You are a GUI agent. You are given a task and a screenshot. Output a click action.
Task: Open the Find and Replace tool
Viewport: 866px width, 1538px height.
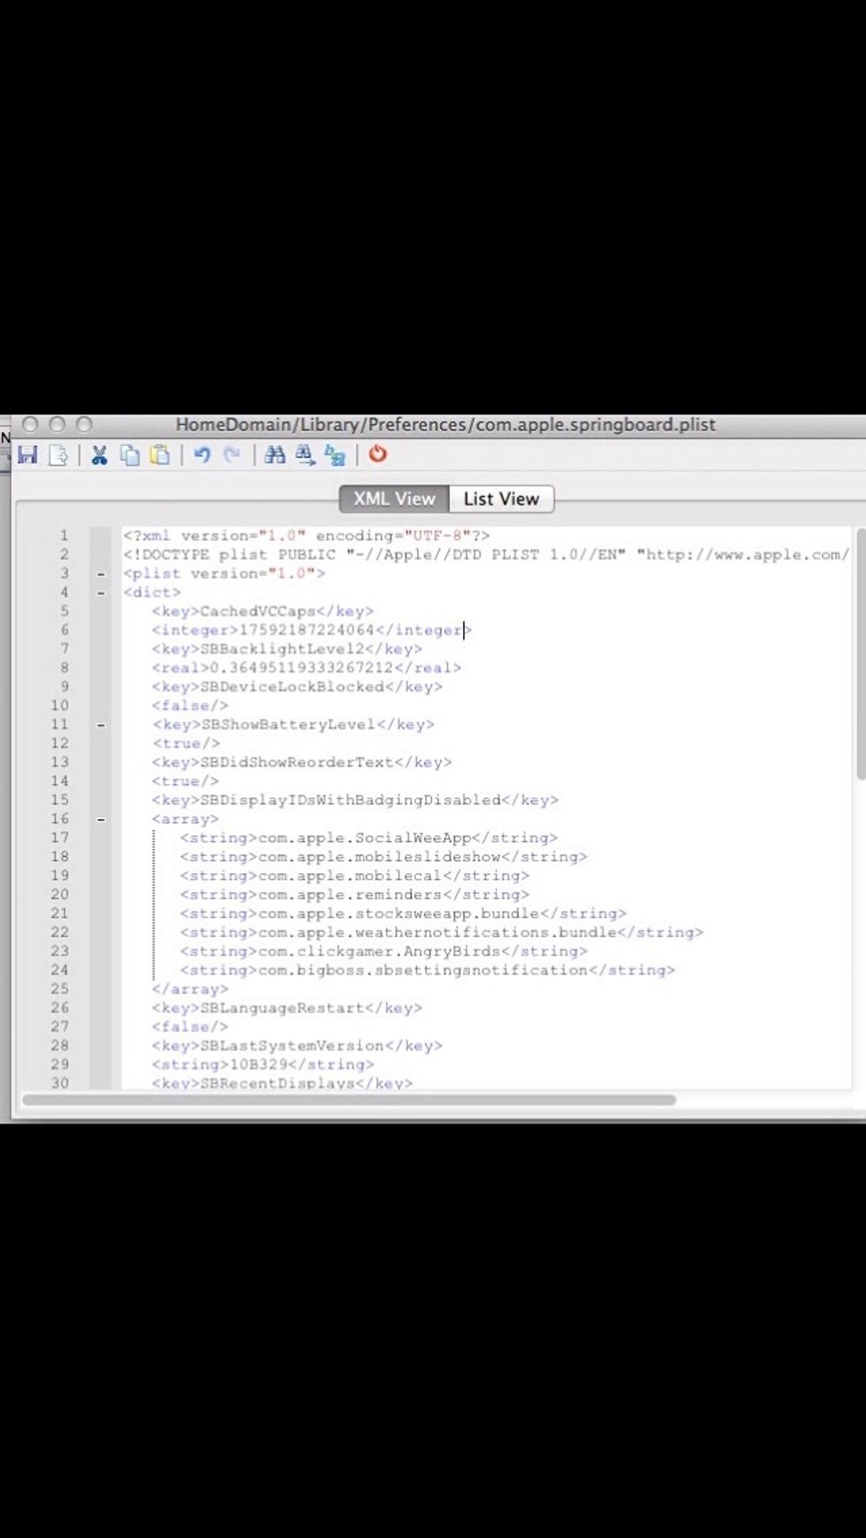tap(335, 455)
